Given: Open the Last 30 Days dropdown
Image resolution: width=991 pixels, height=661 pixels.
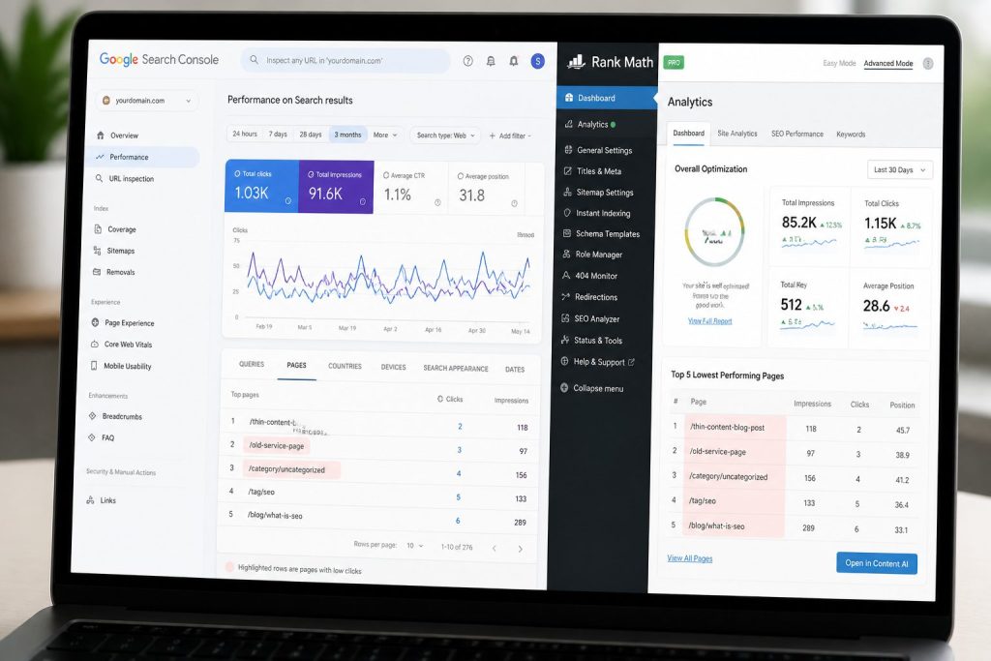Looking at the screenshot, I should [899, 170].
